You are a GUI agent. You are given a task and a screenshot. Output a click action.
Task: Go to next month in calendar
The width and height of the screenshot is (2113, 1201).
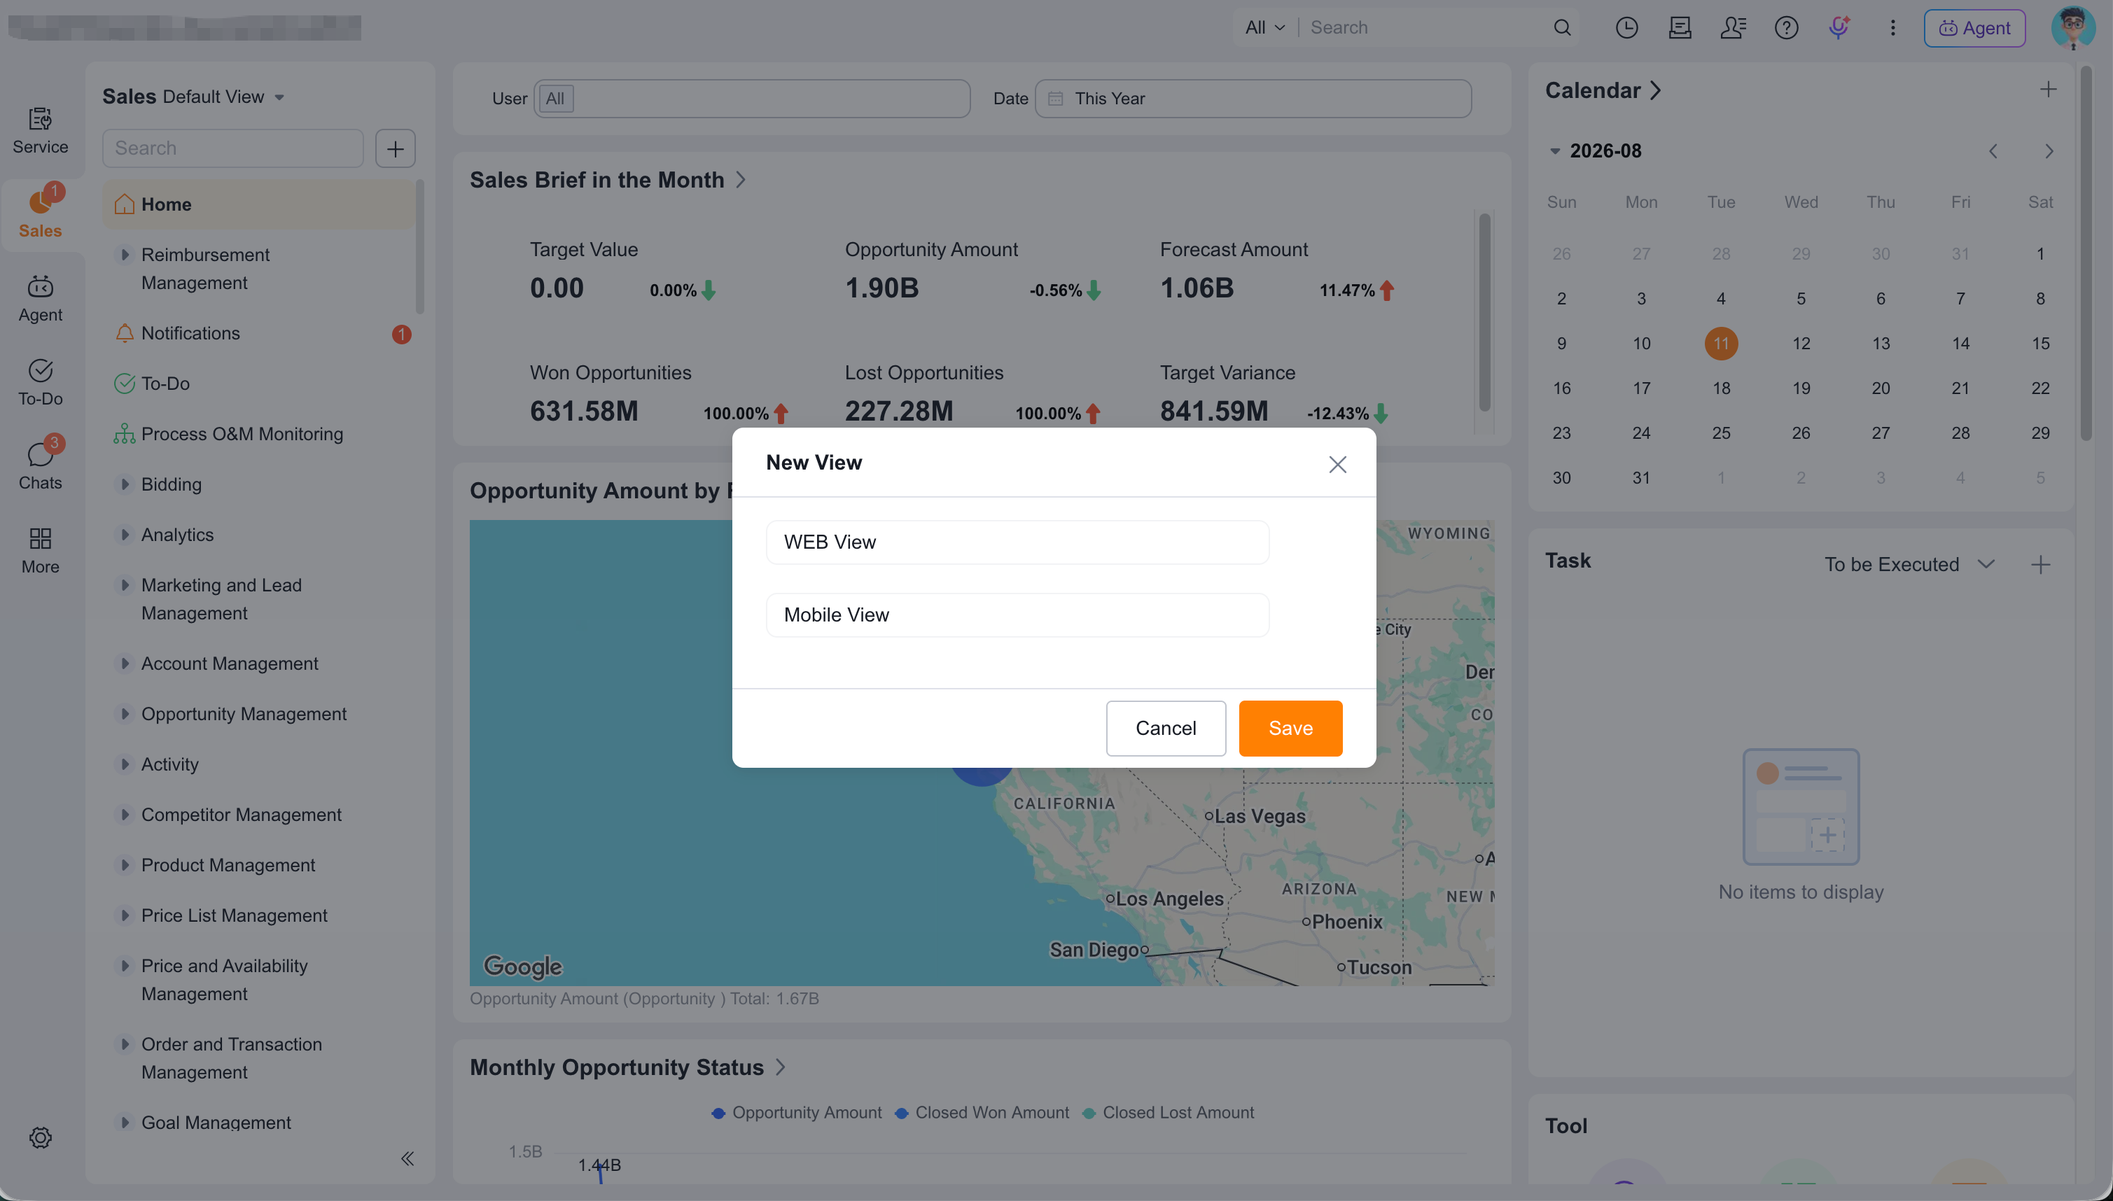[2049, 151]
